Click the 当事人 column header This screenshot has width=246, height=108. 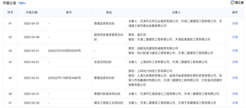(176, 12)
